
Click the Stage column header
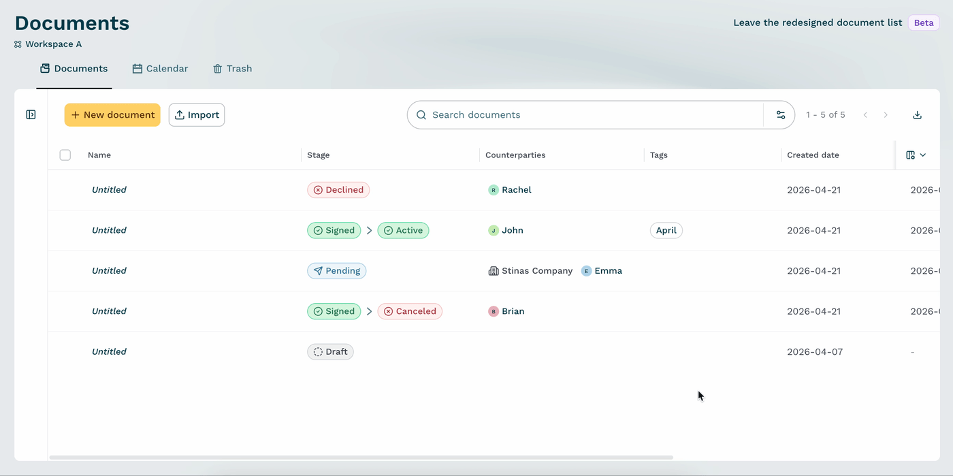point(319,155)
